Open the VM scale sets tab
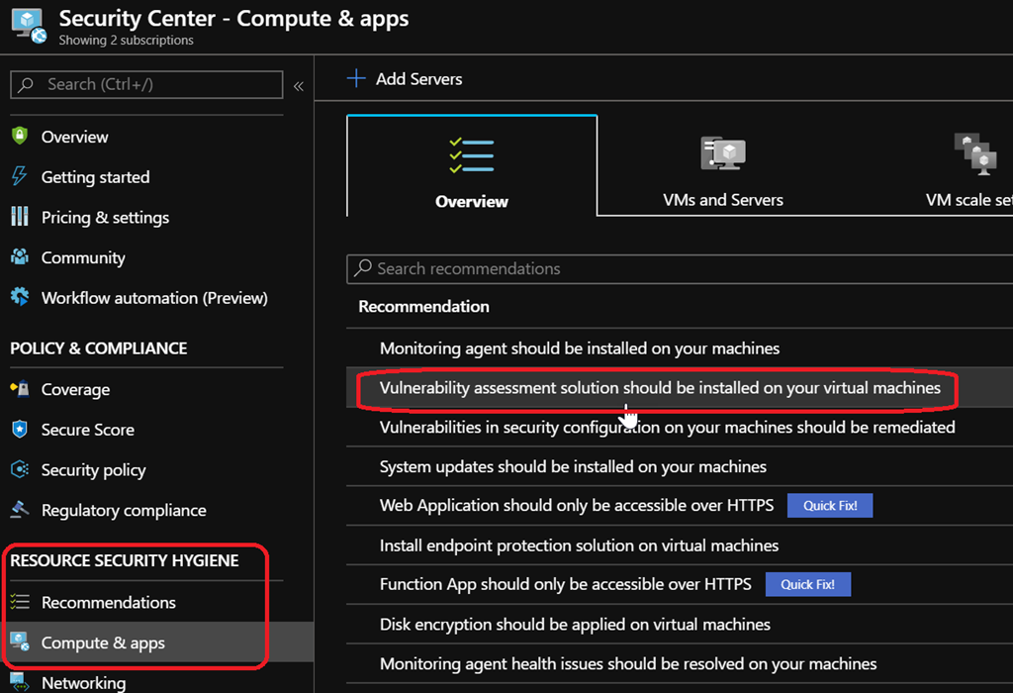Viewport: 1013px width, 693px height. point(969,168)
